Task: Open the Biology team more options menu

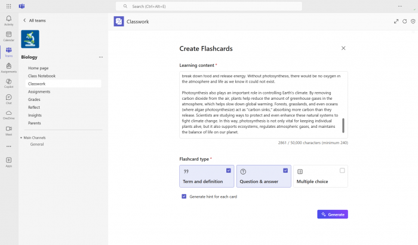Action: pyautogui.click(x=100, y=57)
